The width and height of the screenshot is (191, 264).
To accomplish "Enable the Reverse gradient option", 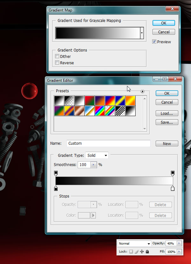I will click(57, 63).
